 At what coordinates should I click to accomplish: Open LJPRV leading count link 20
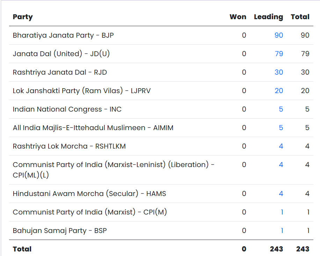[x=278, y=91]
